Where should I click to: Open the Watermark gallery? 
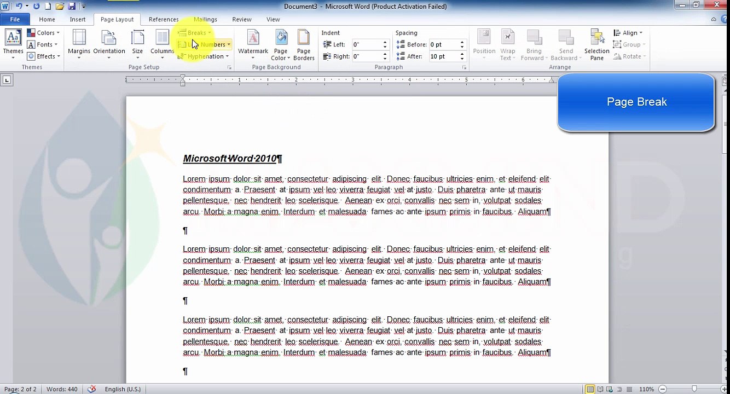tap(253, 44)
